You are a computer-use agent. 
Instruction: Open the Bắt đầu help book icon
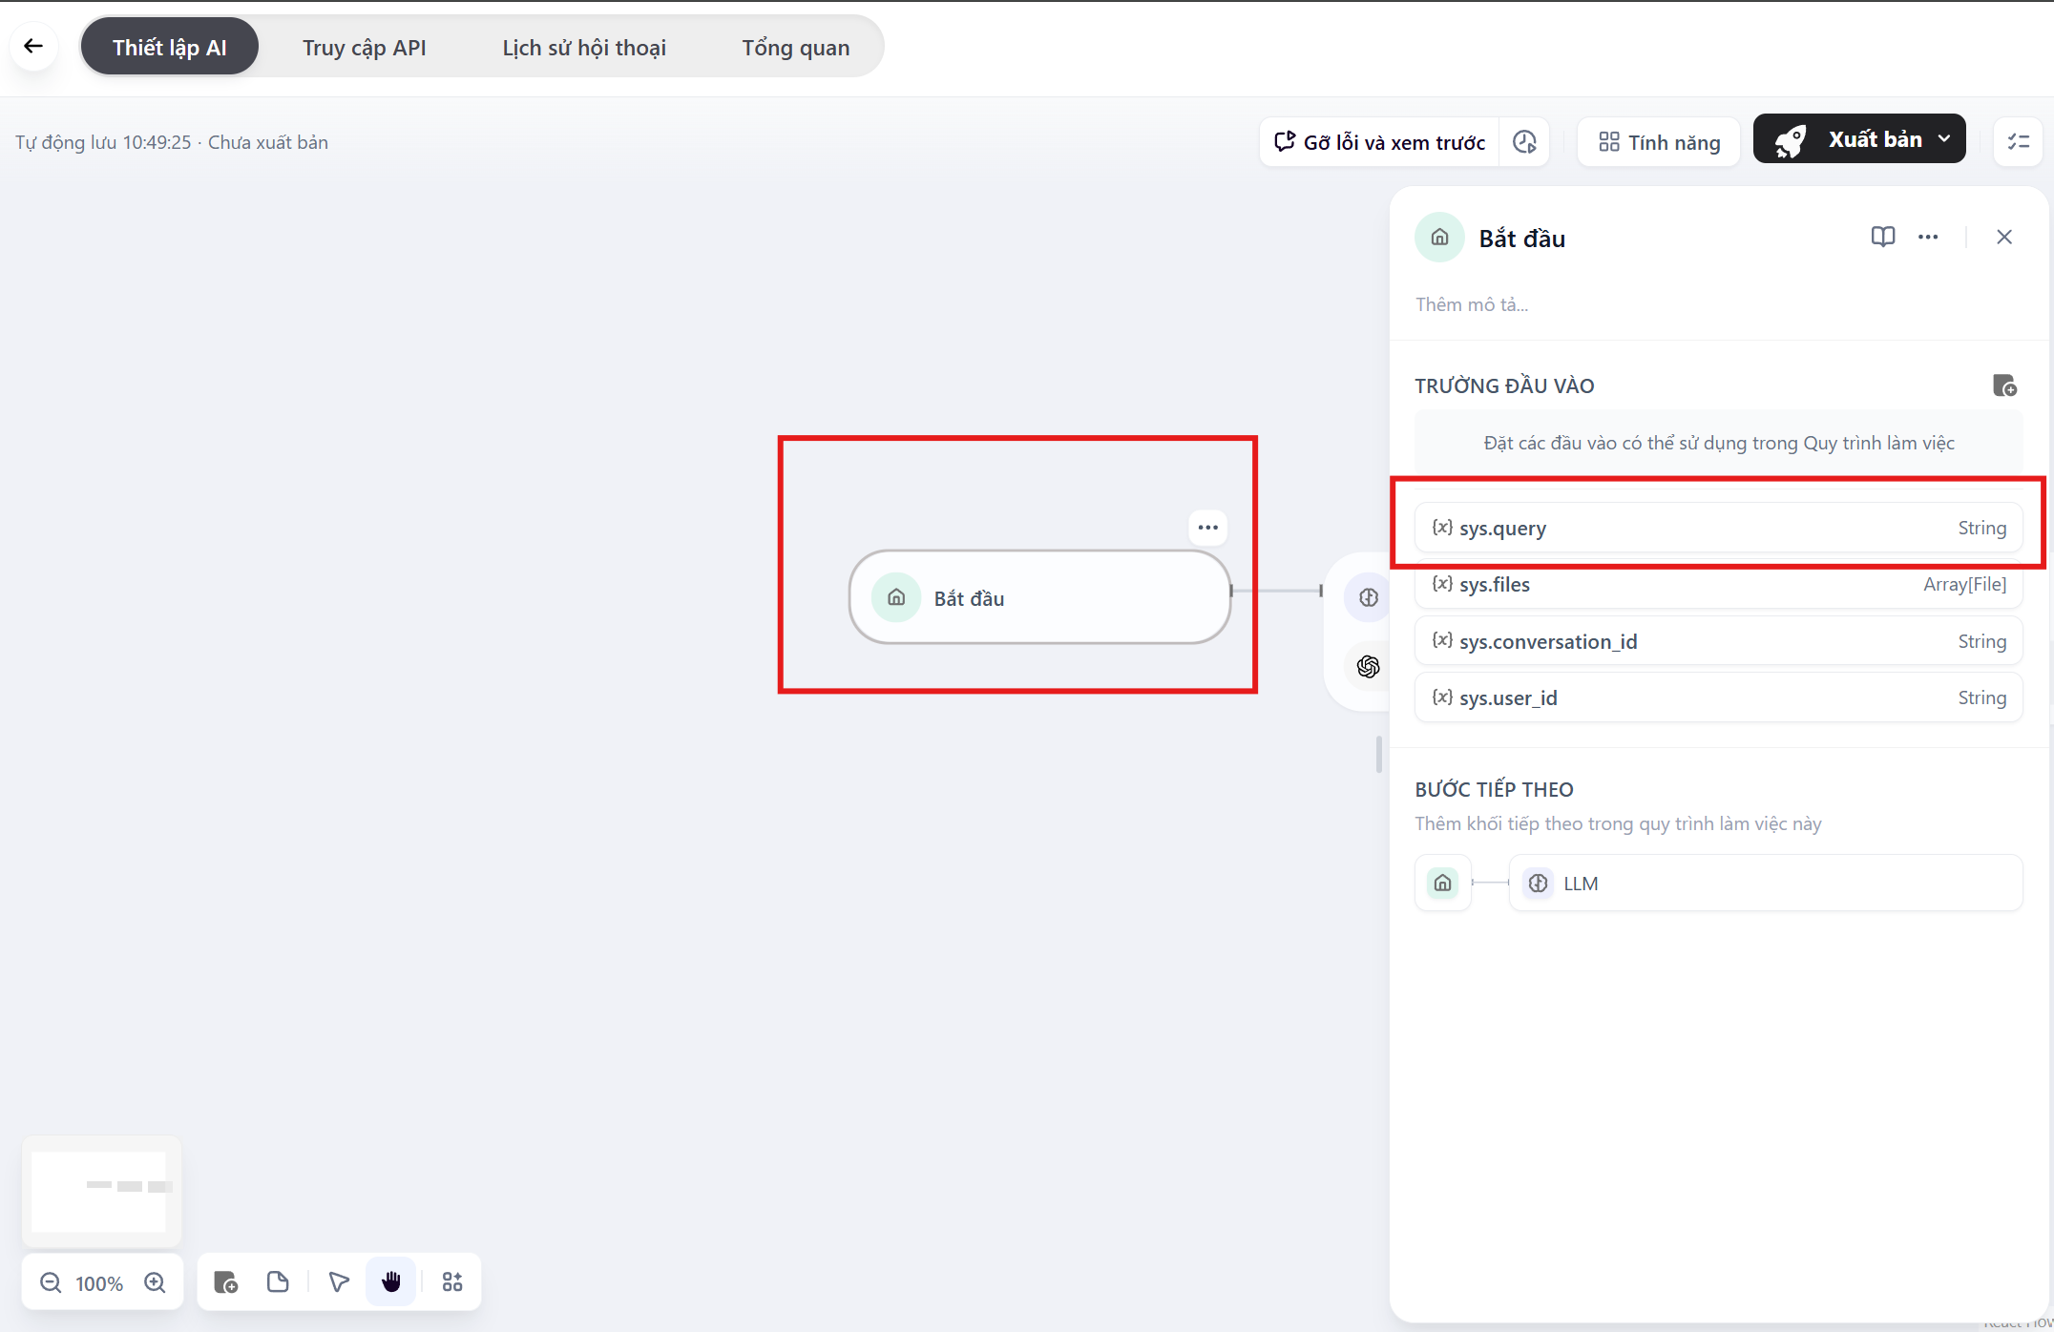[1882, 237]
